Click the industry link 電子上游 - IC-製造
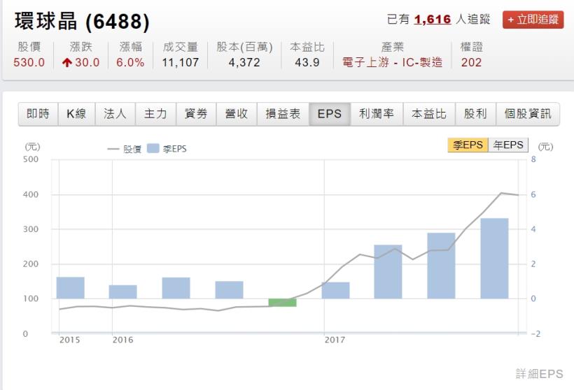Image resolution: width=574 pixels, height=390 pixels. 392,62
